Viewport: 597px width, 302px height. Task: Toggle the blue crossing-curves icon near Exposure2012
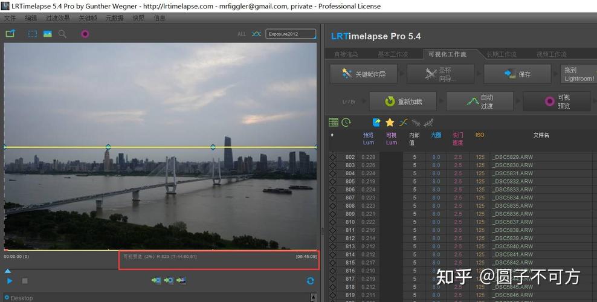click(257, 34)
